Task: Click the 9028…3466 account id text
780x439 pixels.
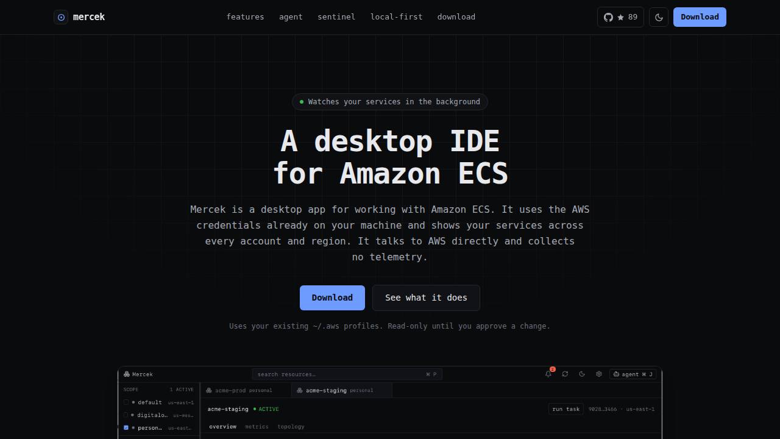Action: click(x=603, y=409)
